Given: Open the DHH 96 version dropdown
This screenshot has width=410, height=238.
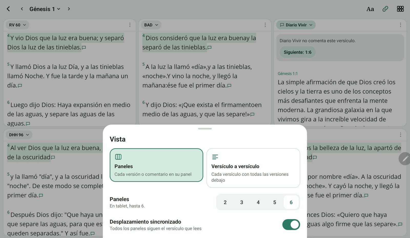Looking at the screenshot, I should [19, 135].
